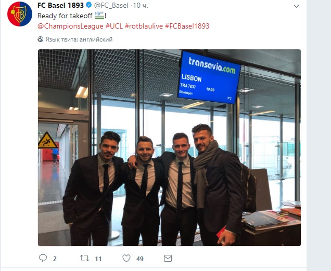Image resolution: width=331 pixels, height=271 pixels.
Task: Click the retweet count 11
Action: (98, 259)
